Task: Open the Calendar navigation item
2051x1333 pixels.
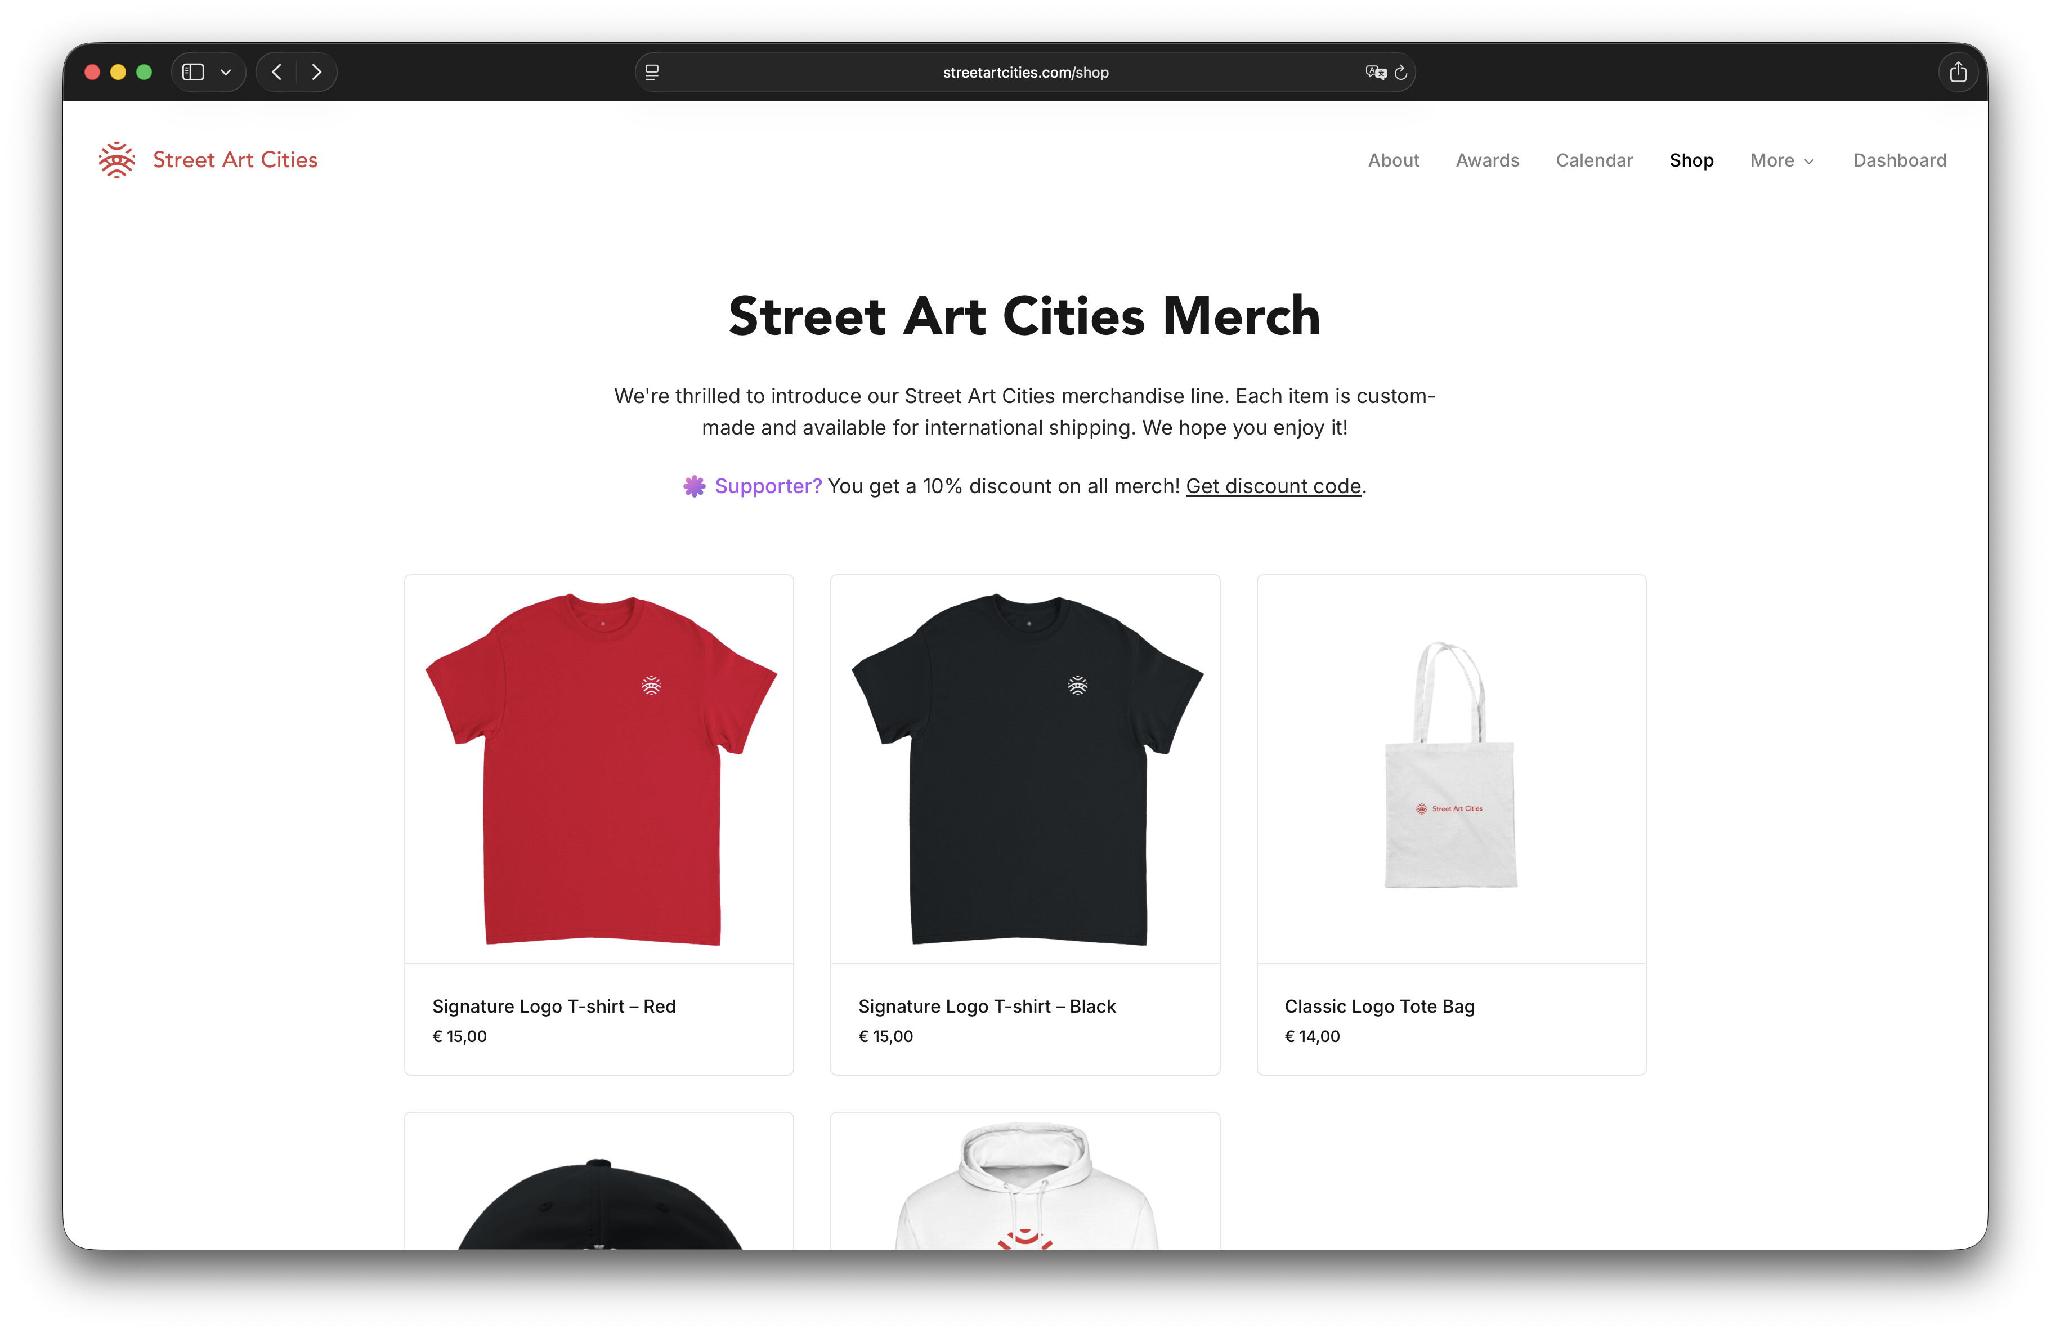Action: coord(1593,160)
